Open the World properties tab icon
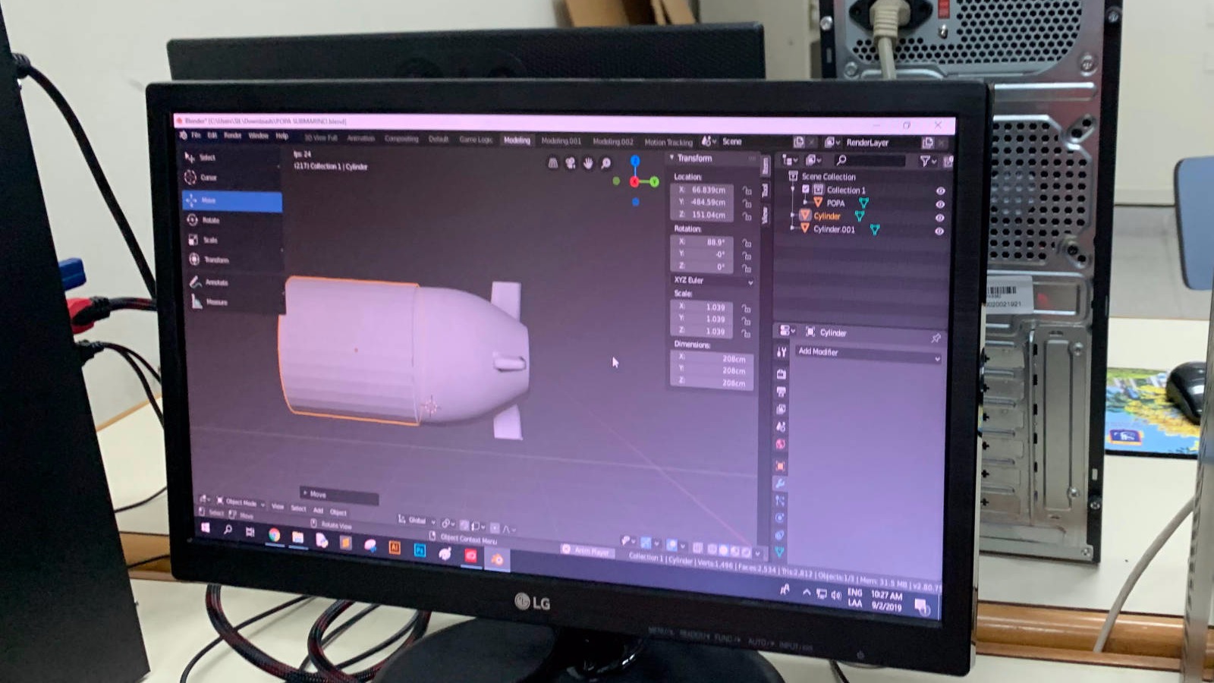Screen dimensions: 1214x683 (781, 445)
